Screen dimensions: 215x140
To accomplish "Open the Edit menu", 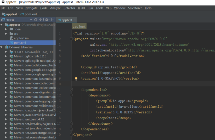I will tap(11, 8).
